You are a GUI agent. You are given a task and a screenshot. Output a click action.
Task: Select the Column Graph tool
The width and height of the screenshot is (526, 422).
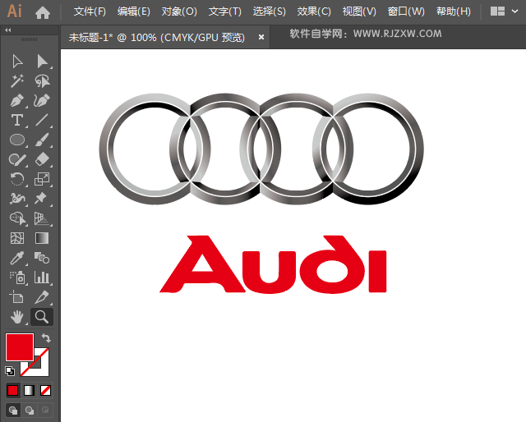point(42,278)
